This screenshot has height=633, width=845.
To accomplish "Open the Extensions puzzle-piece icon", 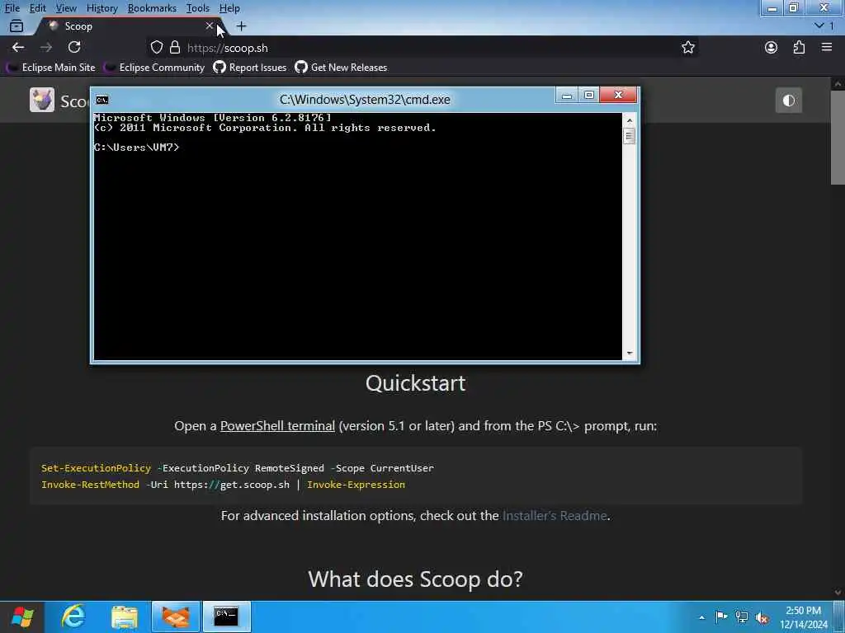I will point(799,47).
